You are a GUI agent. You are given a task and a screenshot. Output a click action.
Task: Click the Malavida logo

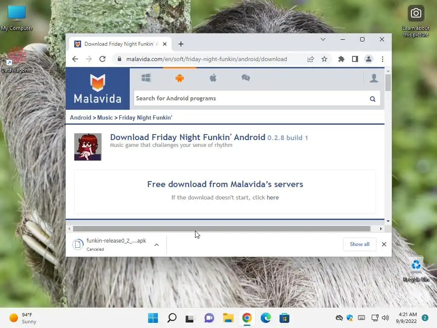(x=98, y=89)
